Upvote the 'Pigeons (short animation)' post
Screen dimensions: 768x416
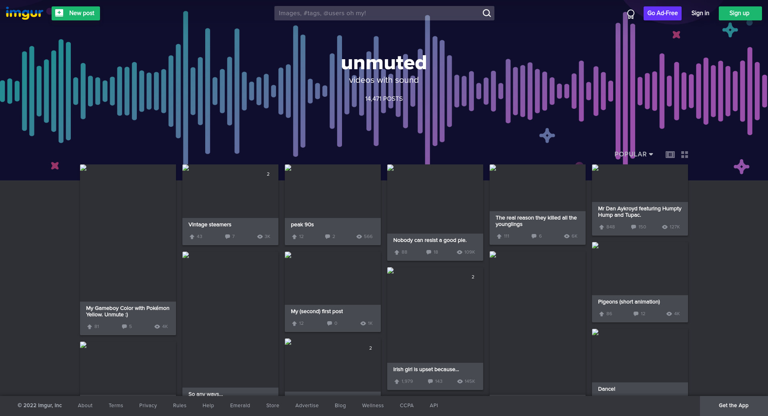(x=602, y=314)
